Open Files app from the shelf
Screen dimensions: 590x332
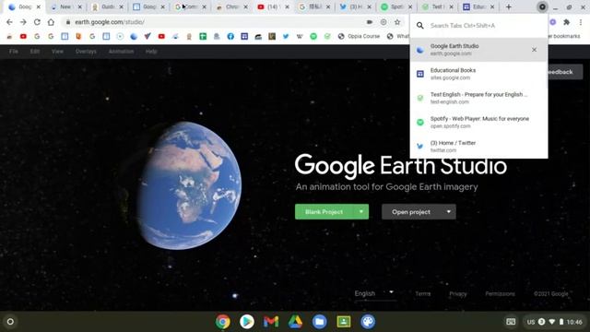pos(319,322)
